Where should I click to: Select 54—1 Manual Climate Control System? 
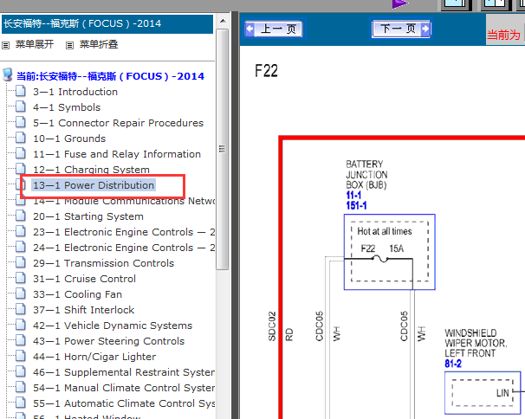pyautogui.click(x=124, y=388)
